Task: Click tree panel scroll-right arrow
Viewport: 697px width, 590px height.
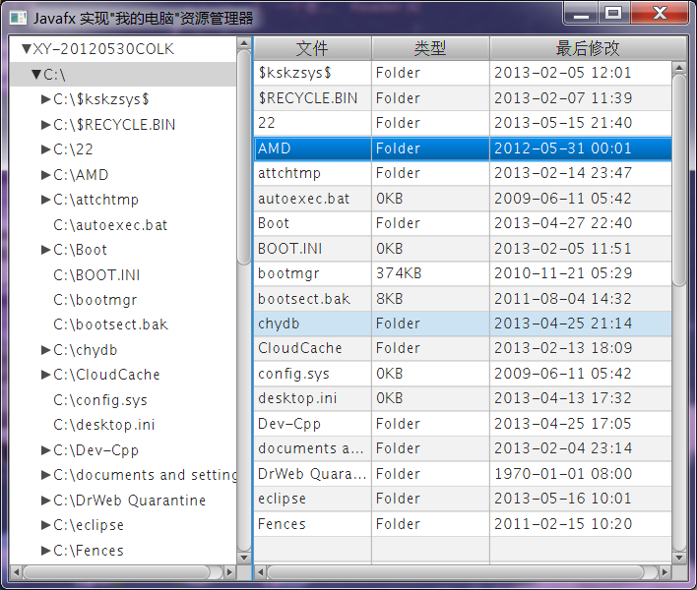Action: pos(229,572)
